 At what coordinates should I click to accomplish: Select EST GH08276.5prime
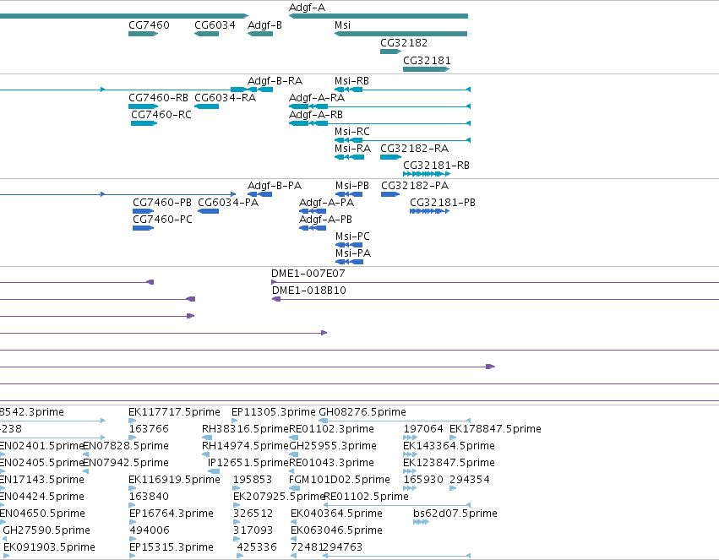tap(362, 412)
